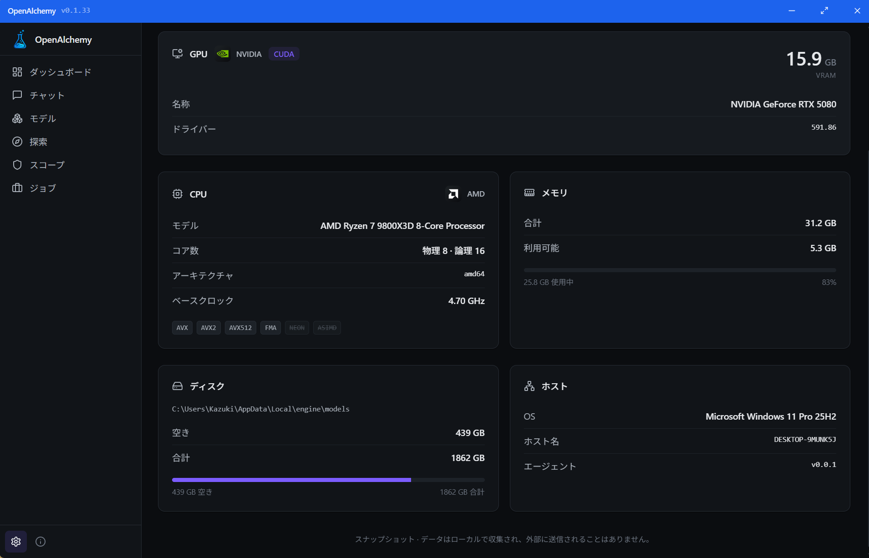Click the NVIDIA logo icon
Image resolution: width=869 pixels, height=558 pixels.
click(x=223, y=54)
